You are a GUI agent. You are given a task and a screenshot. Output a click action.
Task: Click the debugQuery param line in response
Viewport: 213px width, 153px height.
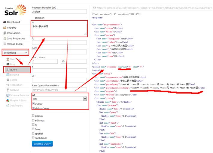[x=114, y=39]
